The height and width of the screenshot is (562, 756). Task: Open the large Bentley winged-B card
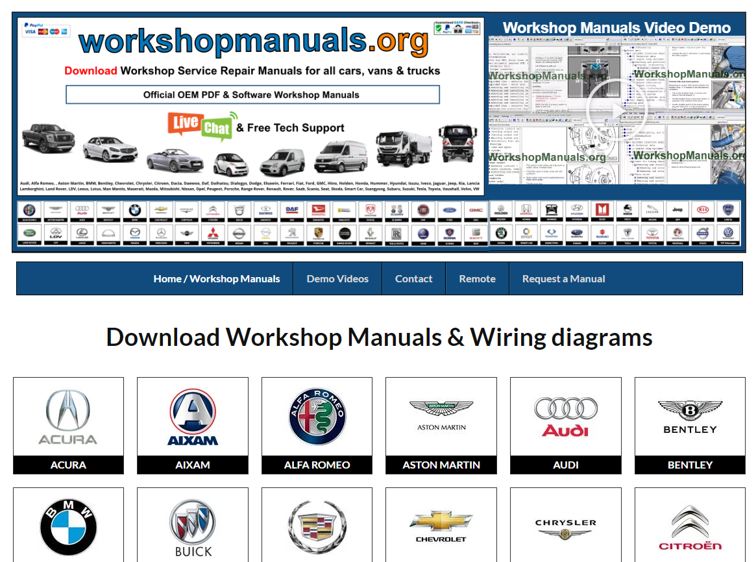[690, 426]
